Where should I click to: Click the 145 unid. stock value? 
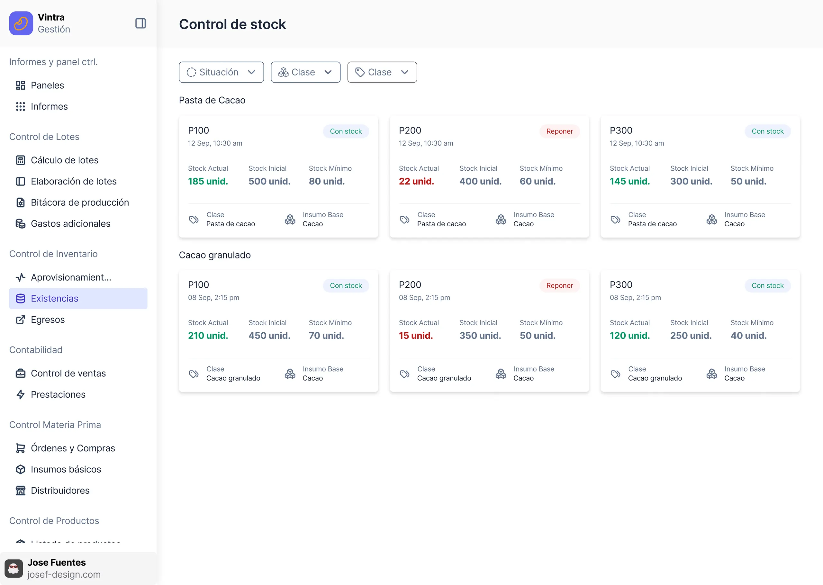coord(629,181)
